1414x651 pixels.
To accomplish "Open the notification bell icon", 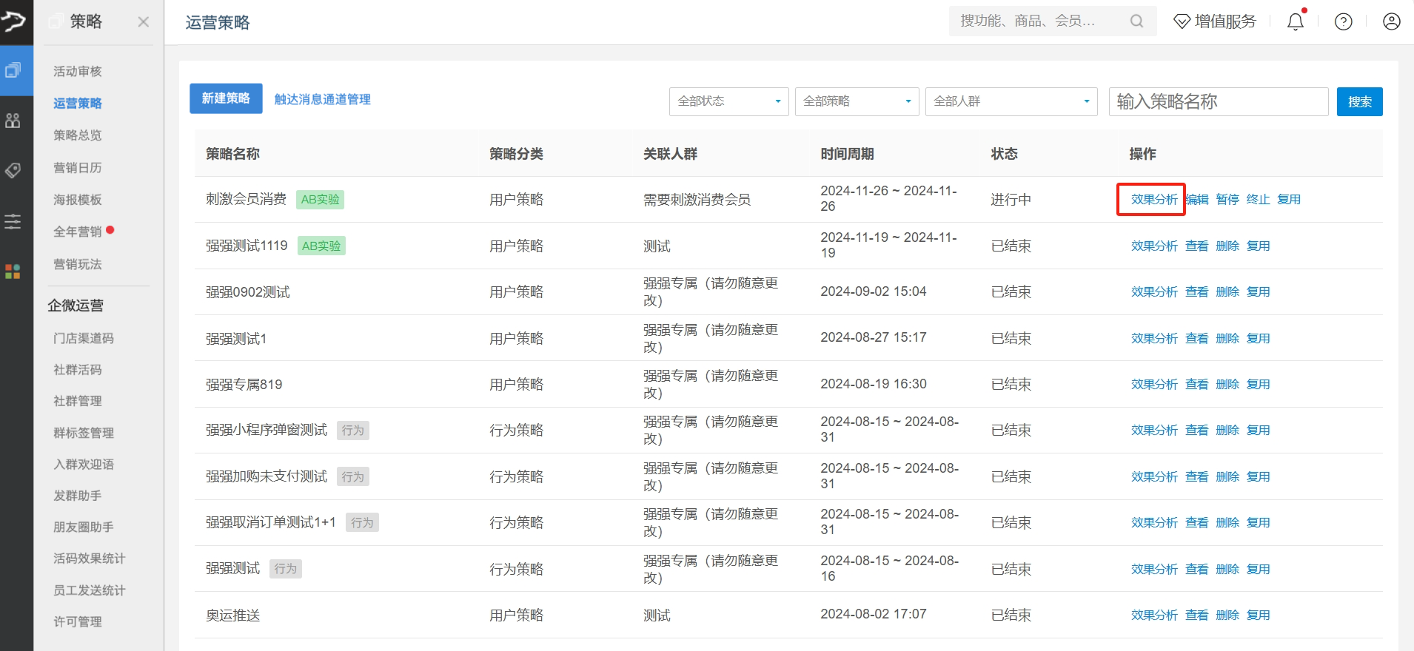I will click(x=1295, y=22).
